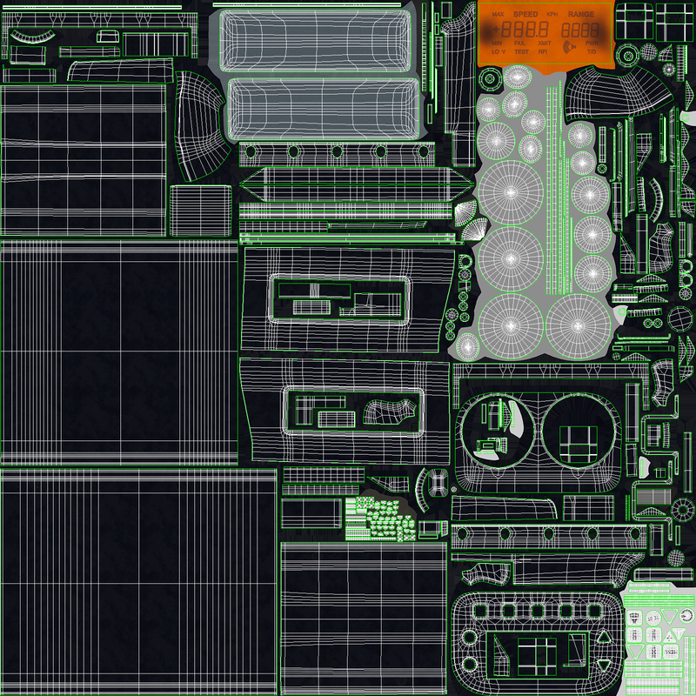Click the downward triangle arrow on keypad panel
696x696 pixels.
point(604,666)
